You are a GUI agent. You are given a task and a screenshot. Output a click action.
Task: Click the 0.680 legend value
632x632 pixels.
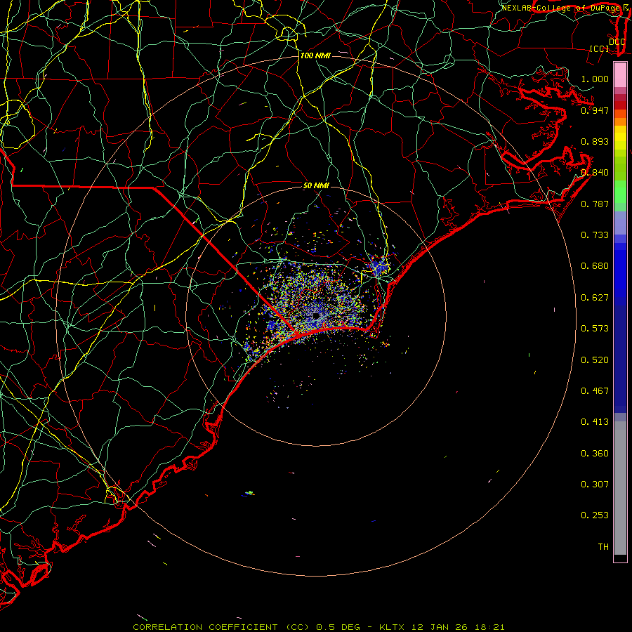[x=595, y=266]
